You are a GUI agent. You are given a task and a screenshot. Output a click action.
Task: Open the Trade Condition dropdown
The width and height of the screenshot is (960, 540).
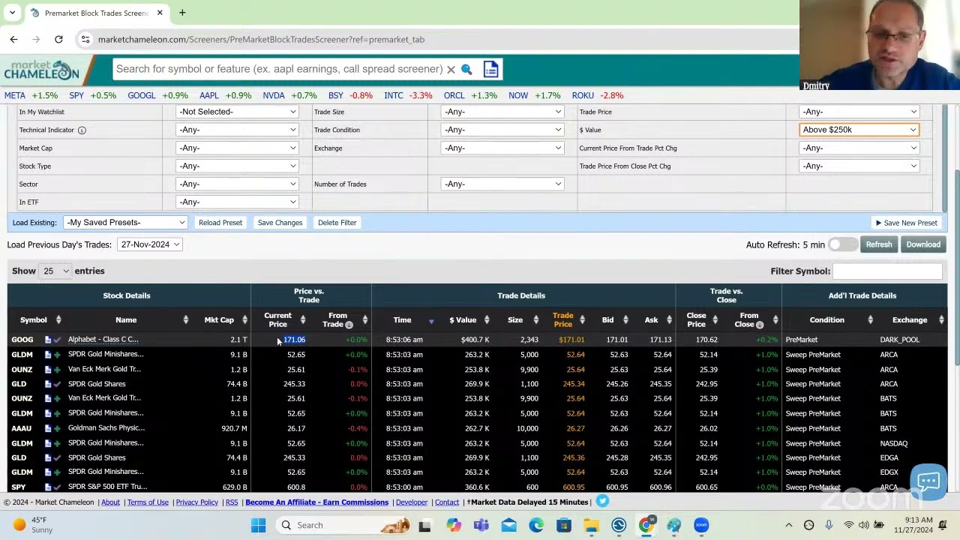502,130
